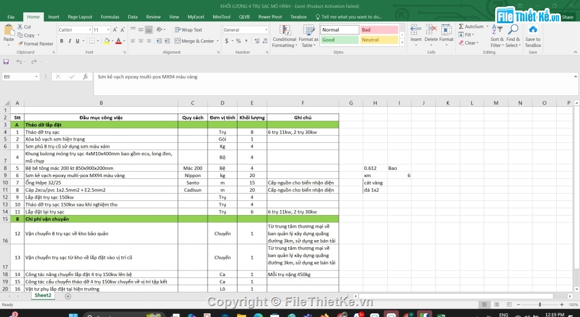Toggle Wrap Text

(188, 29)
